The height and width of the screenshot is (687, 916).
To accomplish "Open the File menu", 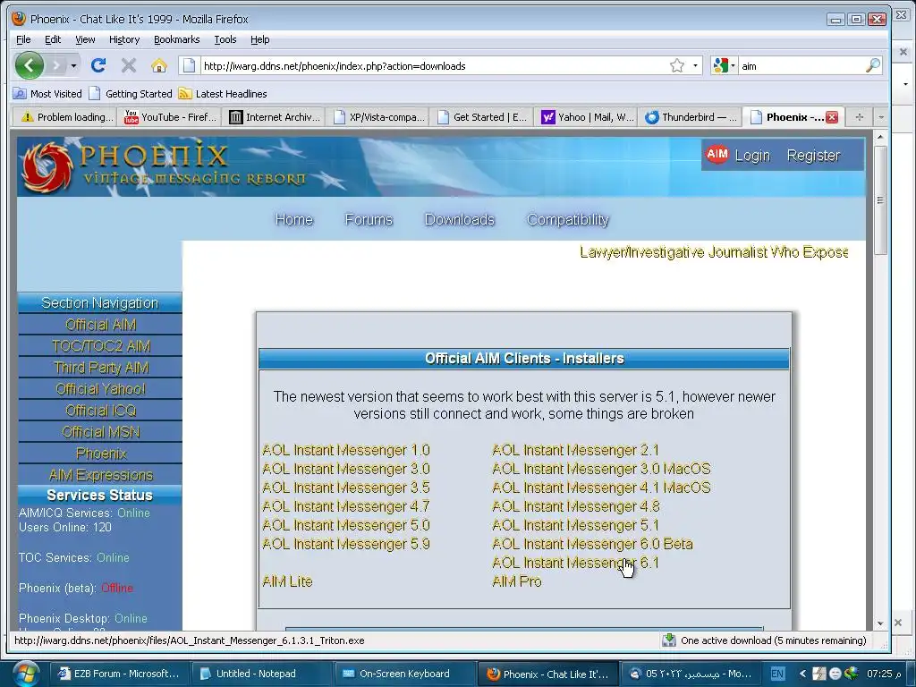I will click(23, 39).
